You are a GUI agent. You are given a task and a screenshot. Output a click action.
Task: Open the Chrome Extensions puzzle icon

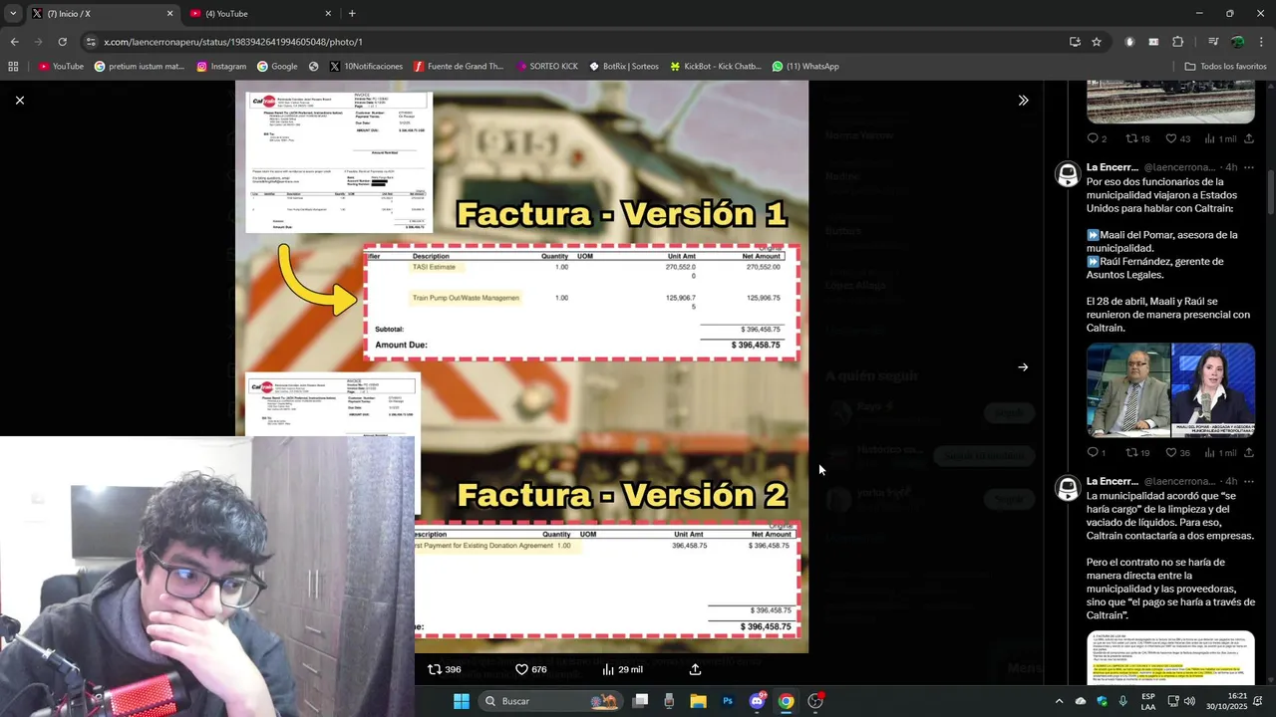(1177, 42)
